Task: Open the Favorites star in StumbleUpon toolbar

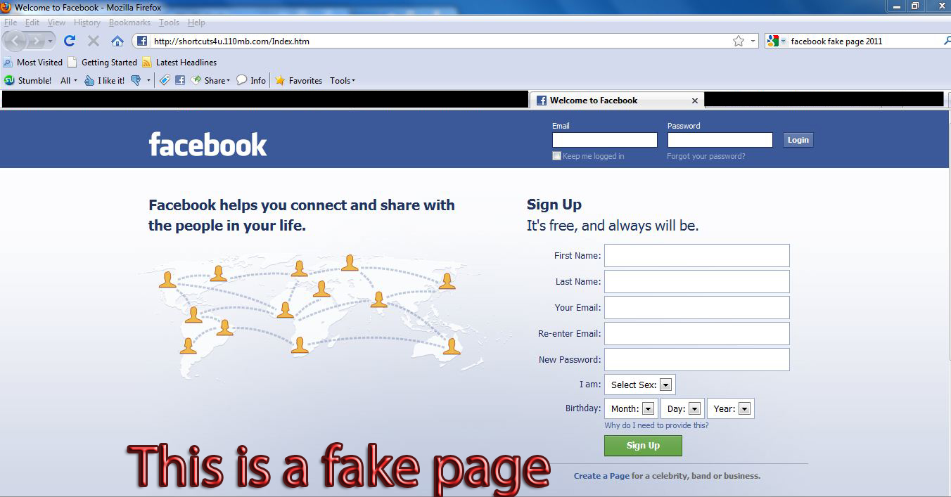Action: [280, 80]
